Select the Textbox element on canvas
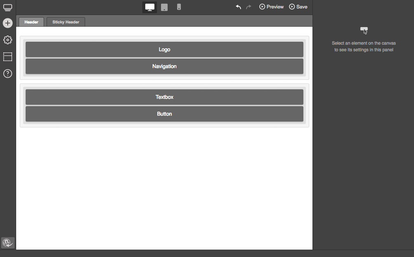414x257 pixels. 164,97
